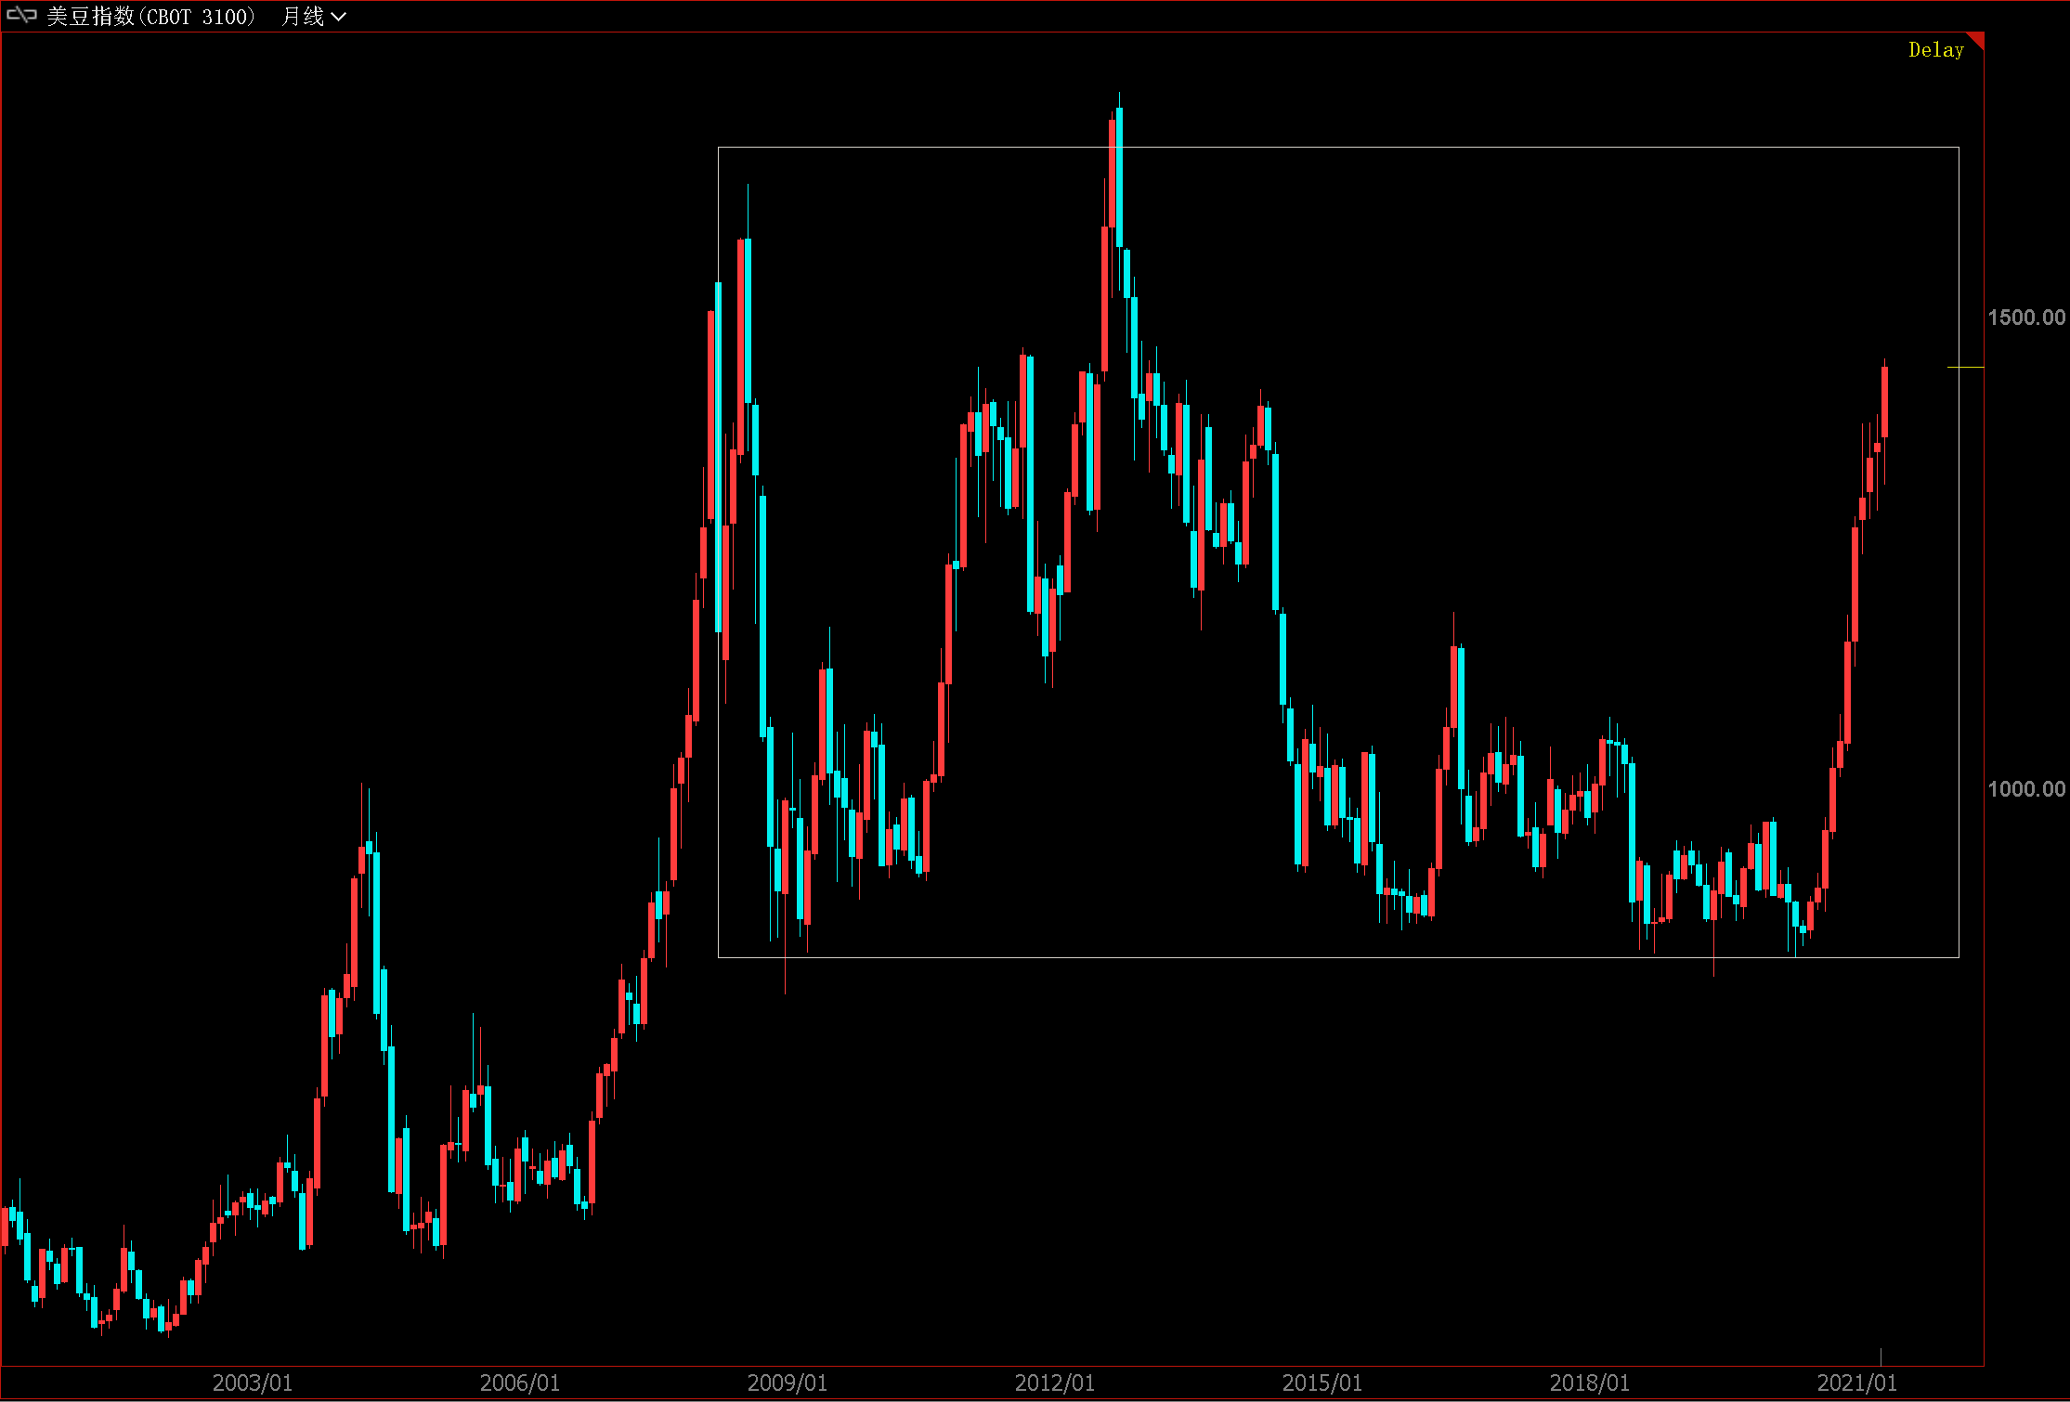
Task: Click the yellow Delay status label
Action: 1935,50
